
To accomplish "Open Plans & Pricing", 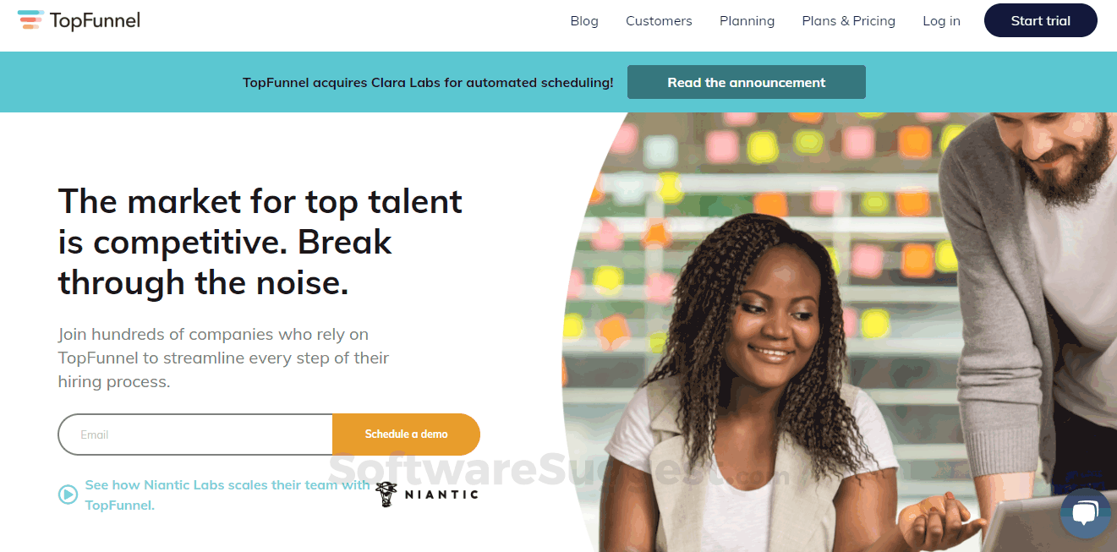I will pos(848,20).
